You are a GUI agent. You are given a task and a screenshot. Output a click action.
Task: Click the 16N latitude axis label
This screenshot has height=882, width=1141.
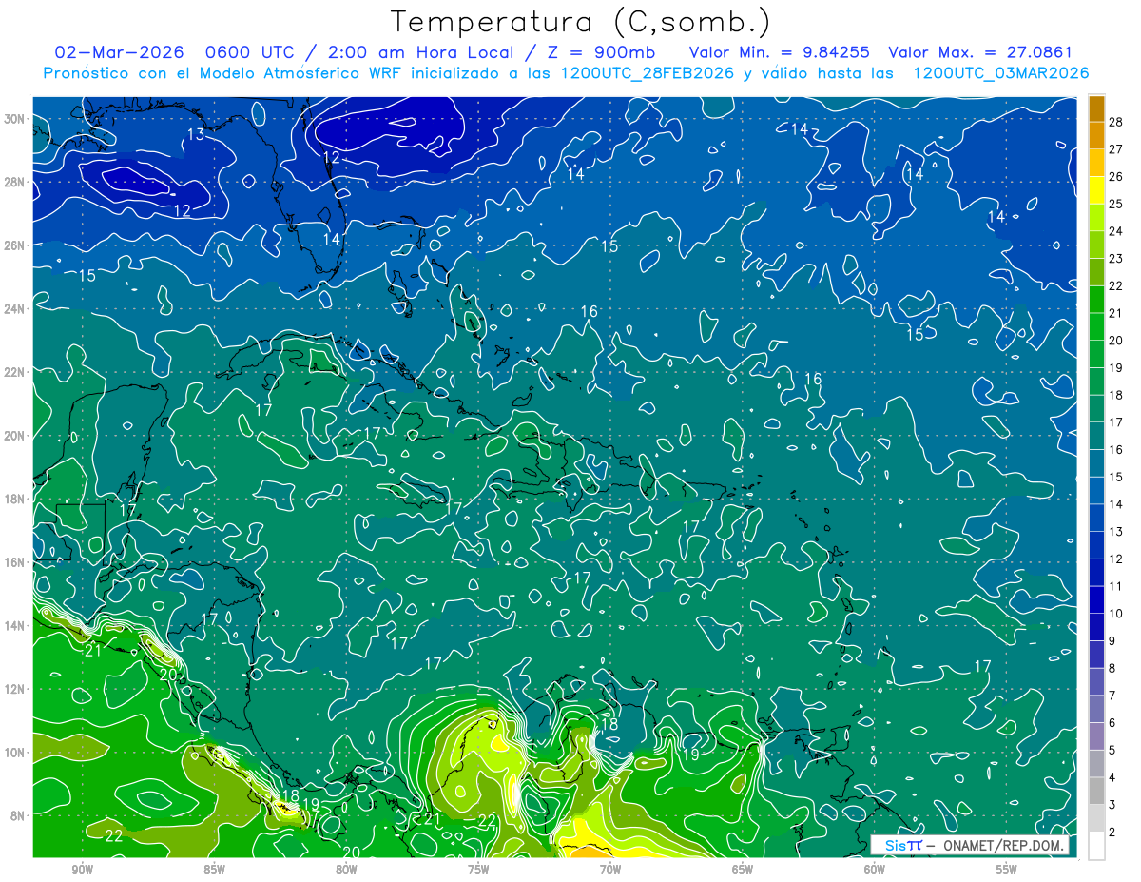[x=15, y=561]
